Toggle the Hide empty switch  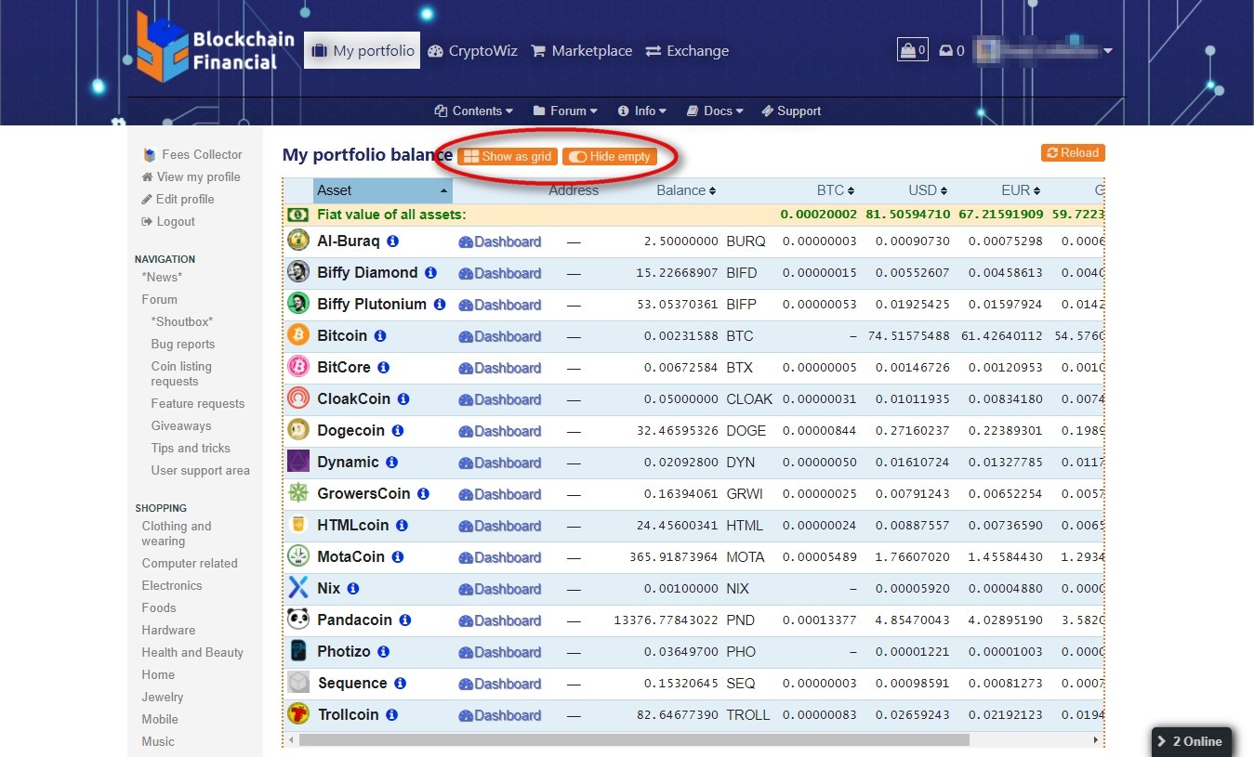coord(610,156)
